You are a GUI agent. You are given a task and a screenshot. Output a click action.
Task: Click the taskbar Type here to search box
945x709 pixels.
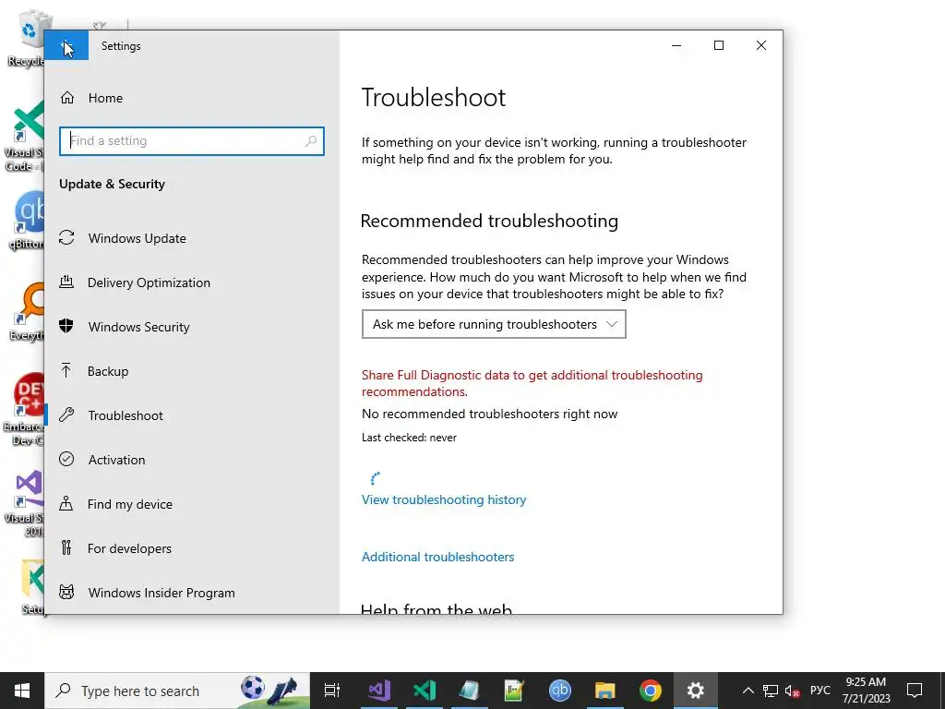pyautogui.click(x=177, y=691)
